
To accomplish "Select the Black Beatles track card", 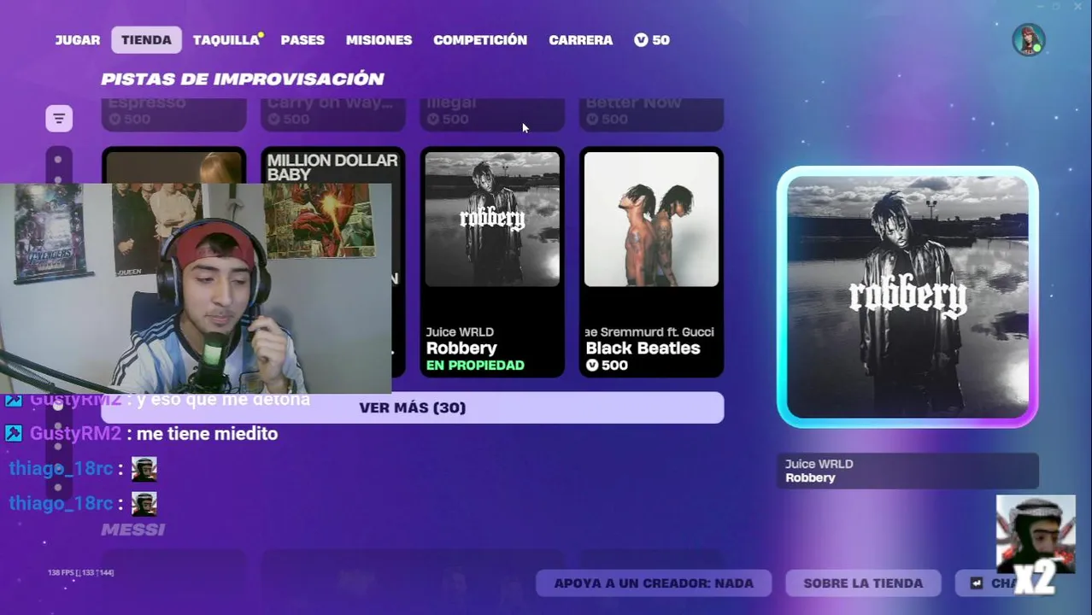I will click(651, 262).
